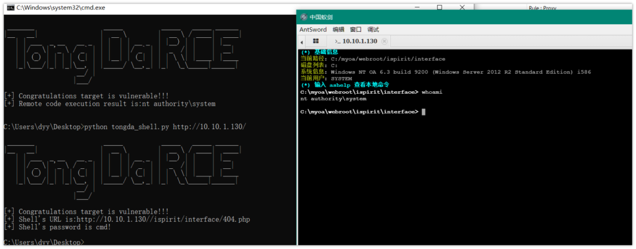Close the cmd.exe window
The width and height of the screenshot is (636, 249).
pos(462,7)
